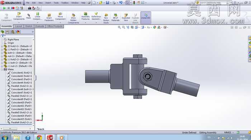Image resolution: width=251 pixels, height=140 pixels.
Task: Select Move Component tool
Action: (x=60, y=16)
